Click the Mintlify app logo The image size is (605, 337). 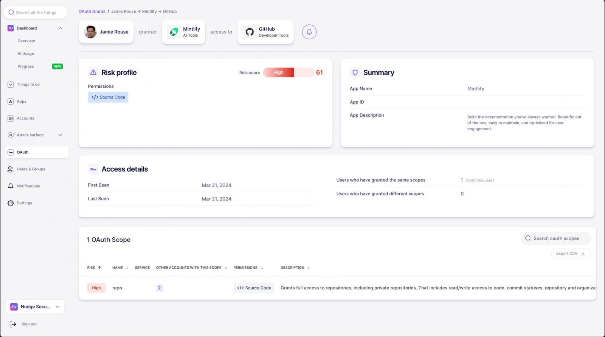tap(174, 32)
